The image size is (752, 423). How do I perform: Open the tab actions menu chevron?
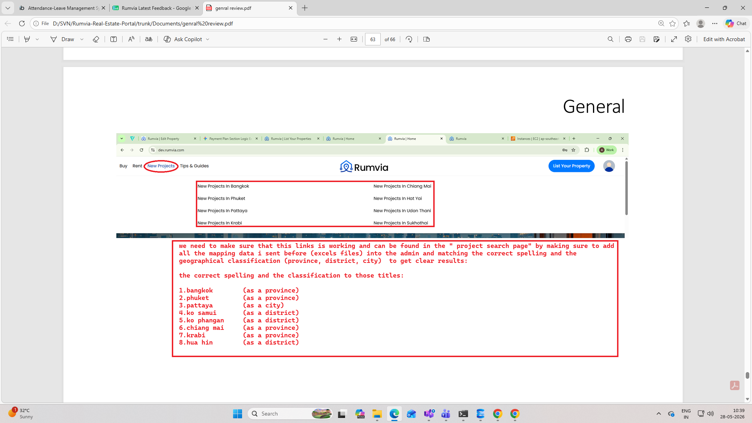click(x=8, y=8)
